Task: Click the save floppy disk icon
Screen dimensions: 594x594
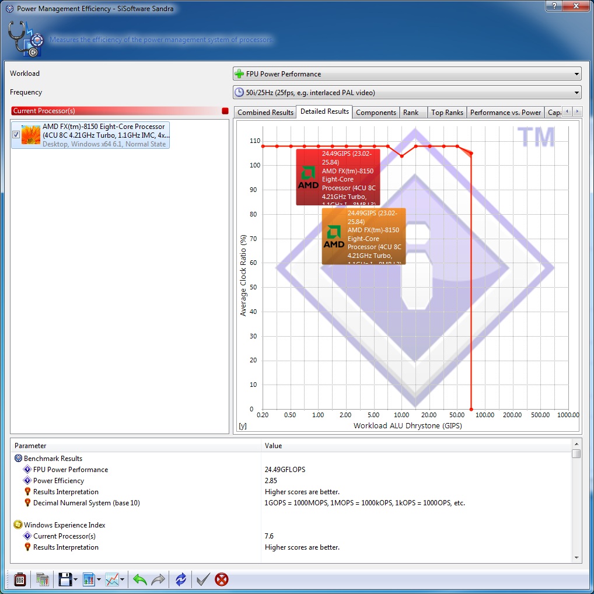Action: pyautogui.click(x=65, y=579)
